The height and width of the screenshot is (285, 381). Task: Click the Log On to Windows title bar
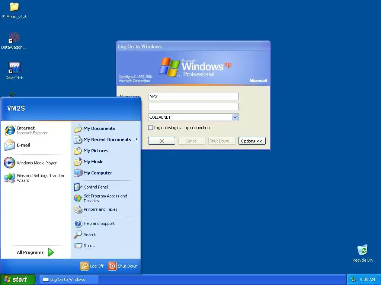tap(193, 46)
